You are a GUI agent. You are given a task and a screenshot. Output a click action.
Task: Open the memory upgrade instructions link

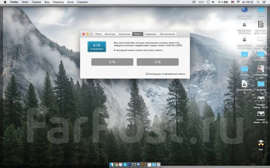[165, 74]
